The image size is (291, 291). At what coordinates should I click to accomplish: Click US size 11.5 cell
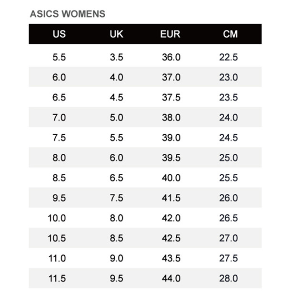click(57, 279)
